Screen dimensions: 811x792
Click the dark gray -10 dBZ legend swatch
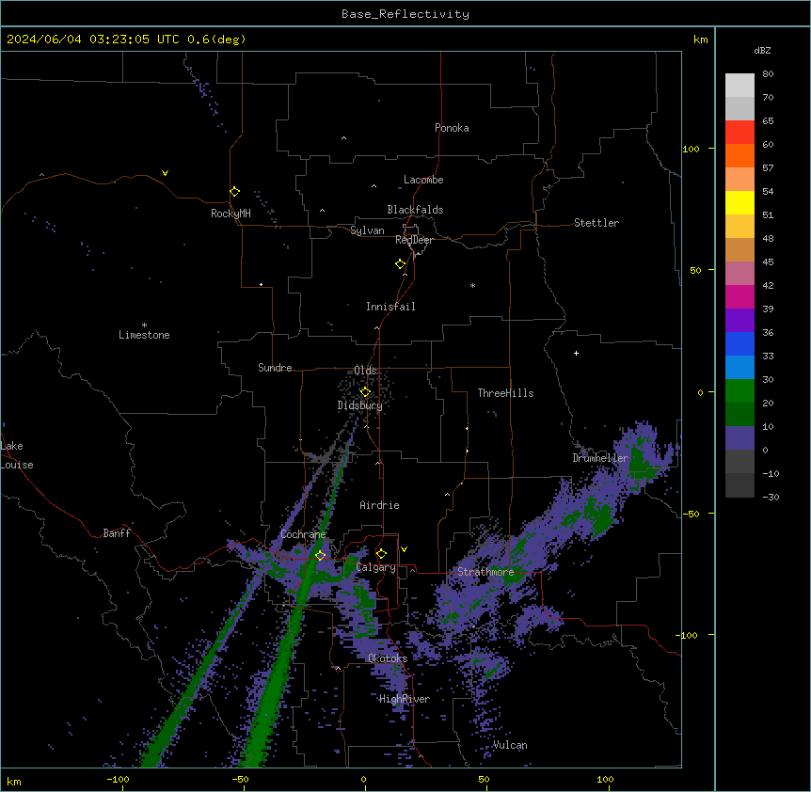coord(739,485)
